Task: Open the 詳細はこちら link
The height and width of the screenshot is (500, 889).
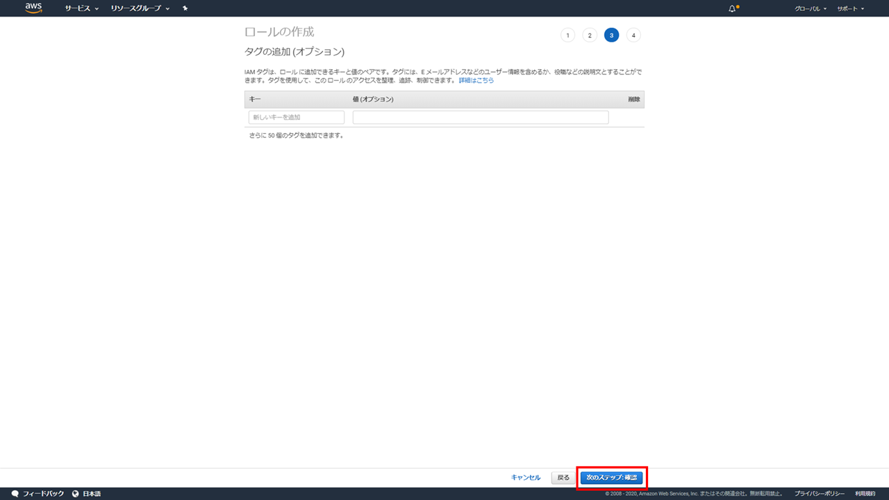Action: tap(476, 81)
